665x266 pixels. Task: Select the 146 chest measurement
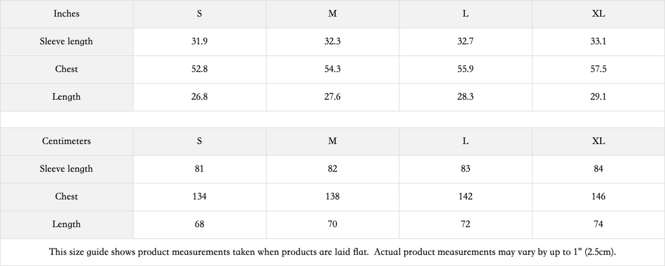[x=598, y=197]
